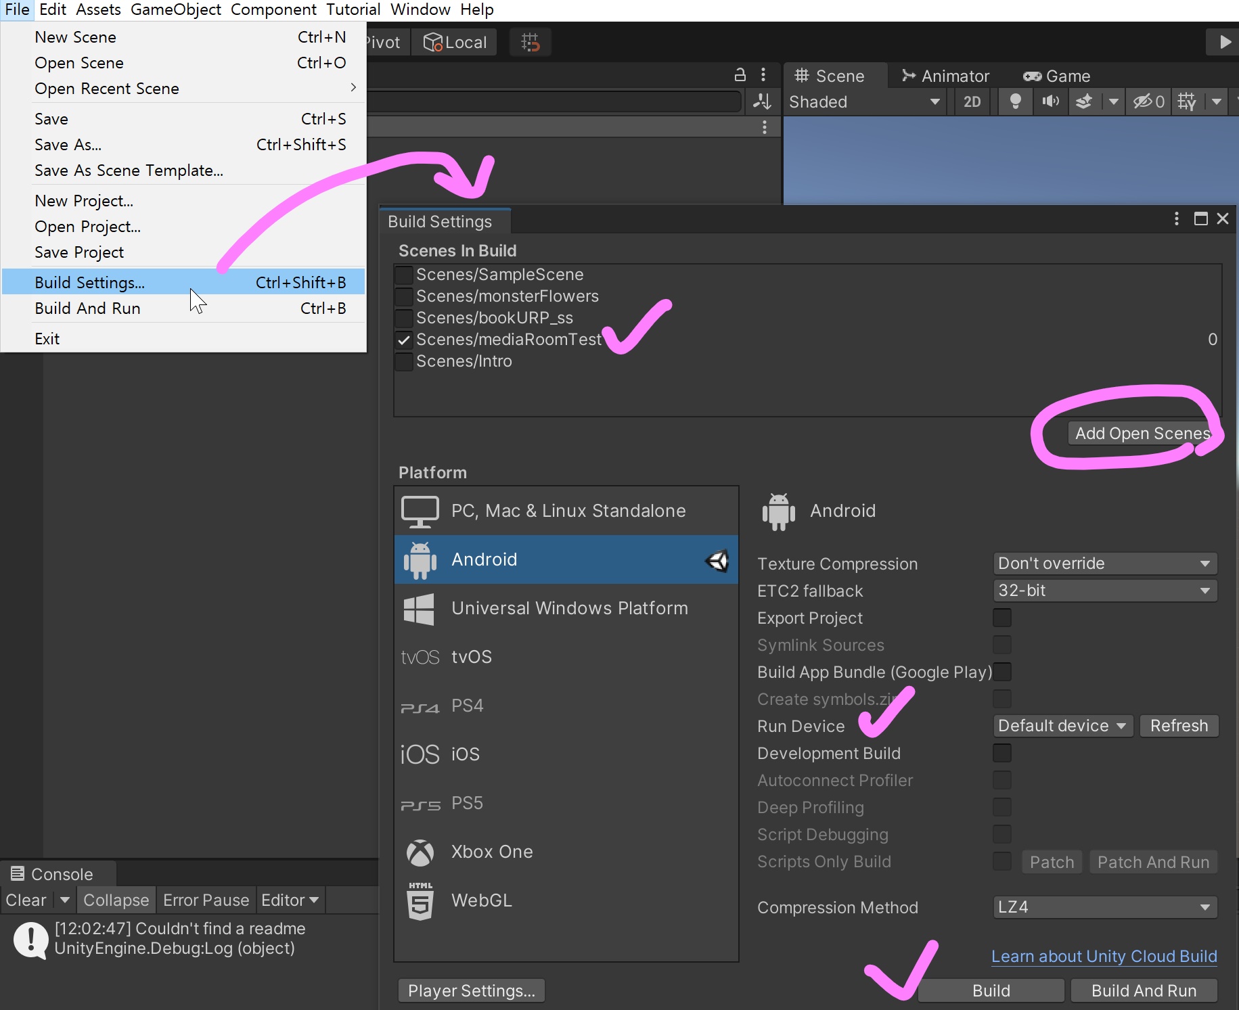Open the Build Settings window options menu
Viewport: 1239px width, 1010px height.
click(1177, 219)
